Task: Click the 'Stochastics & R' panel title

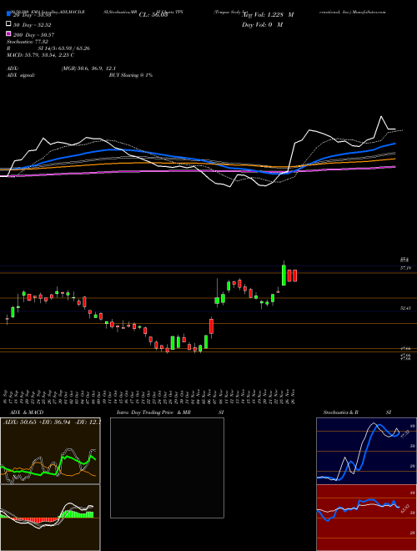Action: [x=341, y=412]
